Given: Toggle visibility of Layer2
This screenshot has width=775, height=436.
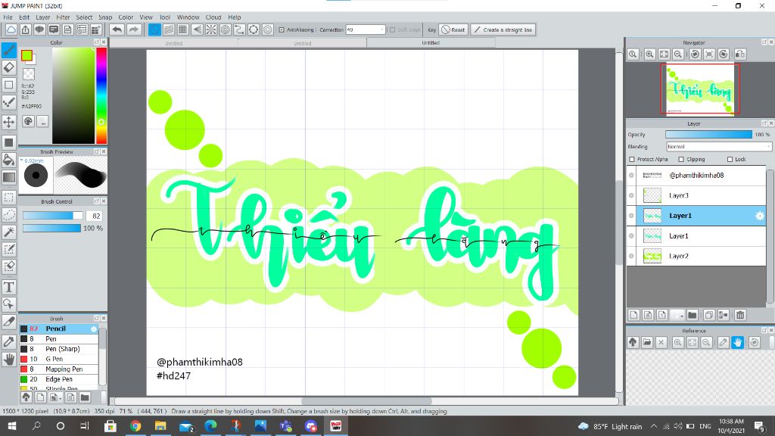Looking at the screenshot, I should tap(631, 256).
